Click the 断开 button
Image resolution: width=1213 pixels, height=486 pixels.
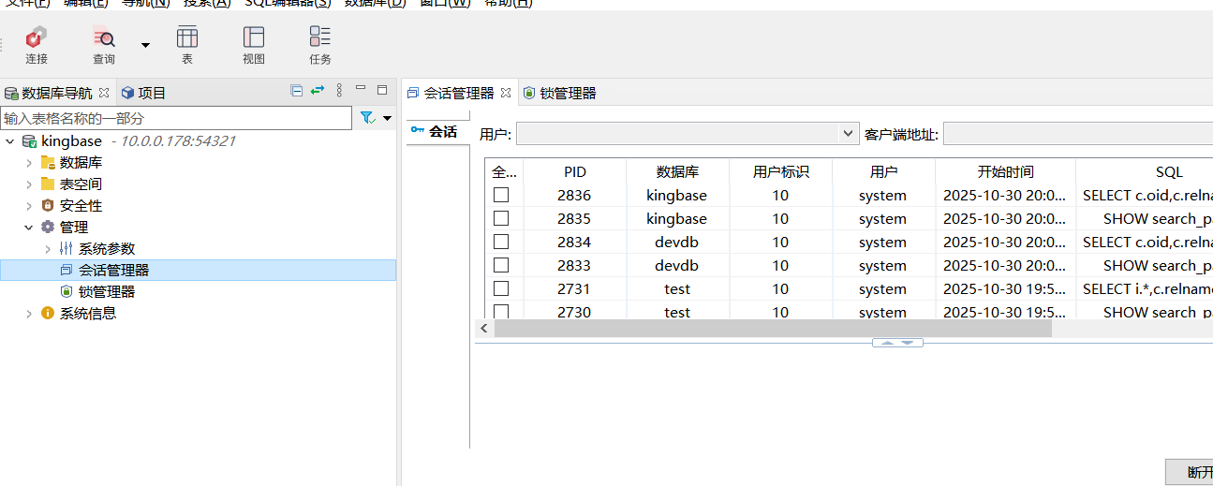(1190, 472)
